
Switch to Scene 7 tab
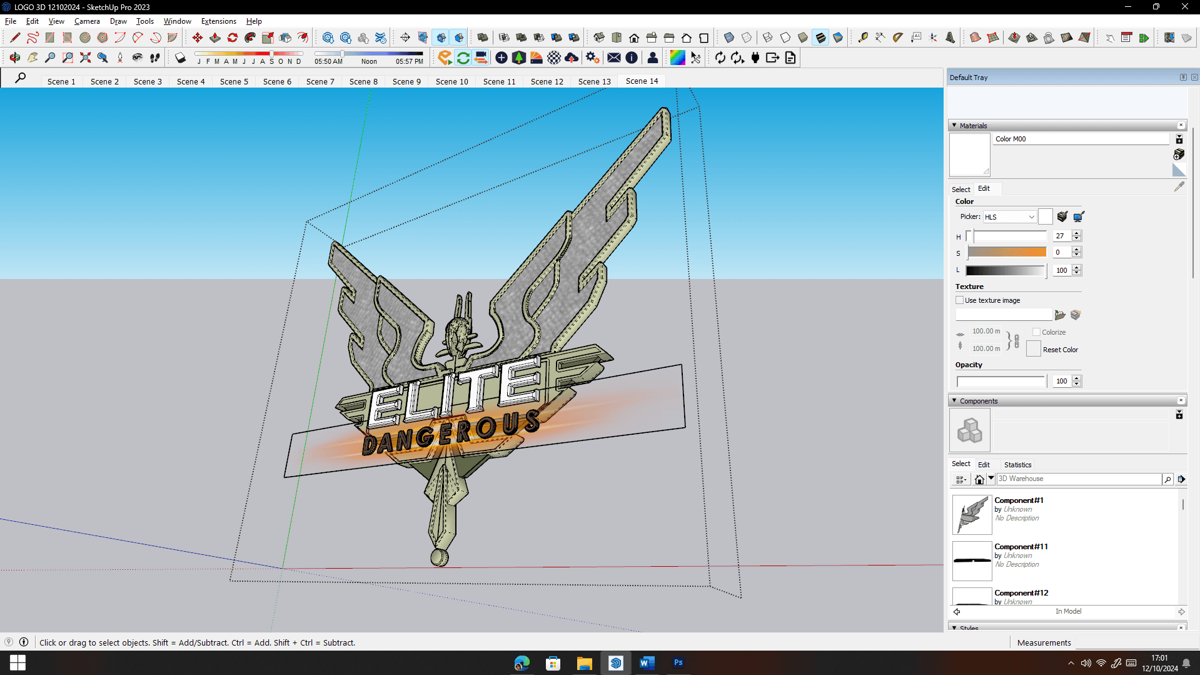[320, 82]
